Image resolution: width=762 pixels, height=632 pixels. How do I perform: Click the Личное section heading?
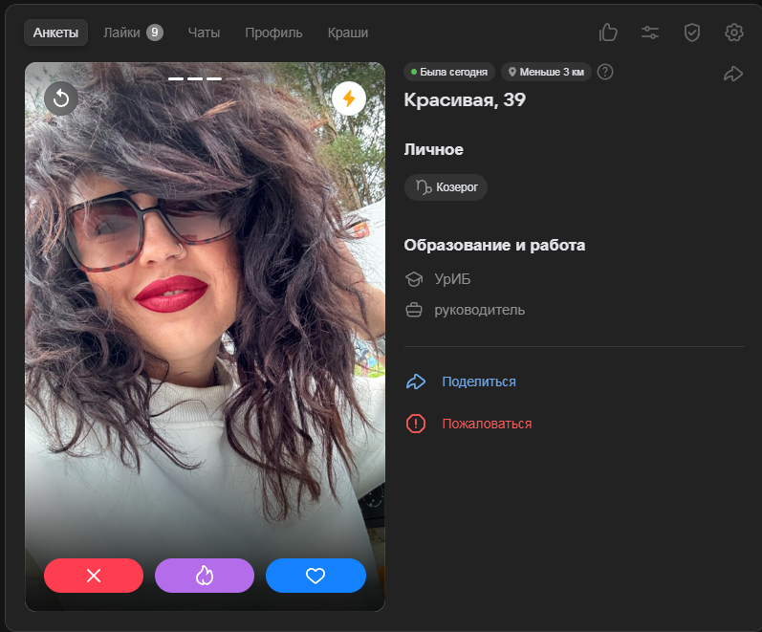[433, 149]
